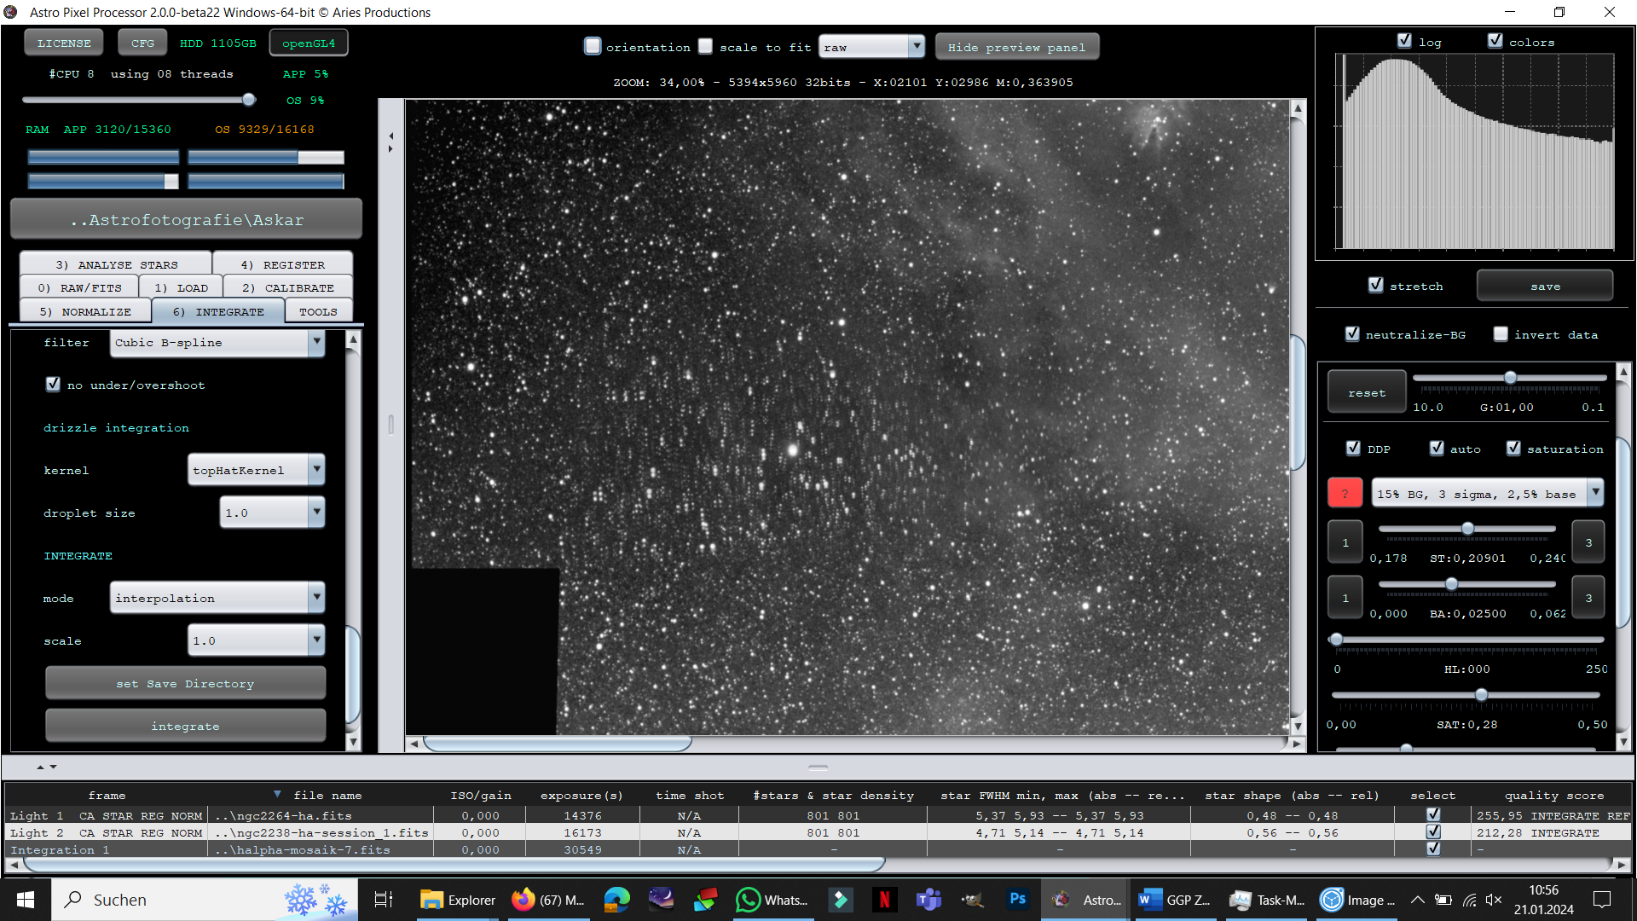Toggle the neutralize-BG checkbox
This screenshot has height=921, width=1637.
point(1352,334)
